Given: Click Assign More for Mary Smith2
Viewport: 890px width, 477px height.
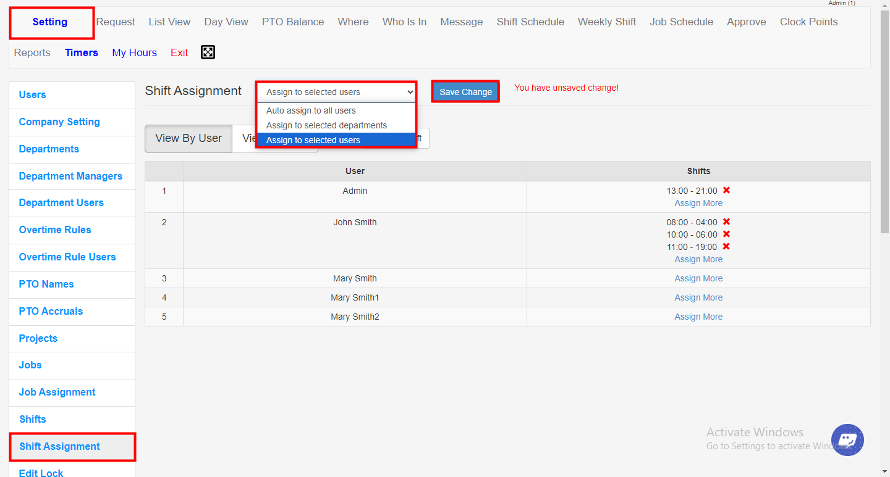Looking at the screenshot, I should click(698, 317).
